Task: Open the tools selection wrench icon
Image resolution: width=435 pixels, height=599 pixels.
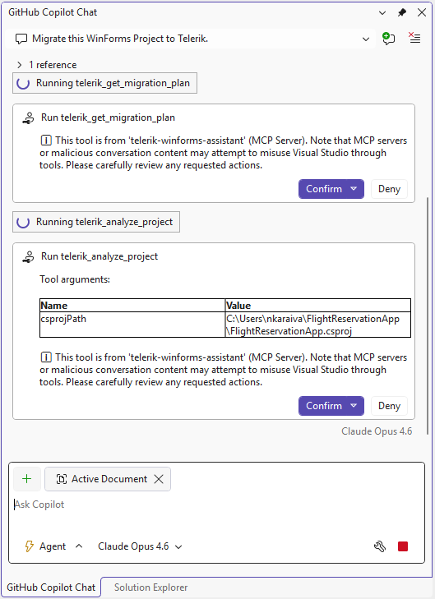Action: [x=380, y=546]
